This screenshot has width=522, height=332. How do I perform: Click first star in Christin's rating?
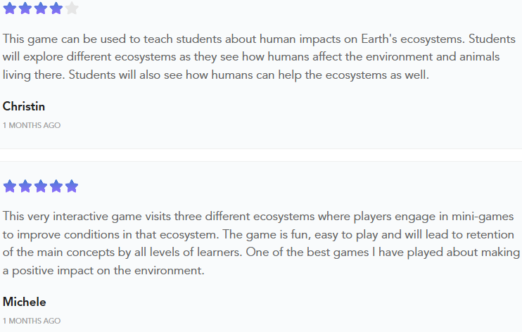click(10, 8)
